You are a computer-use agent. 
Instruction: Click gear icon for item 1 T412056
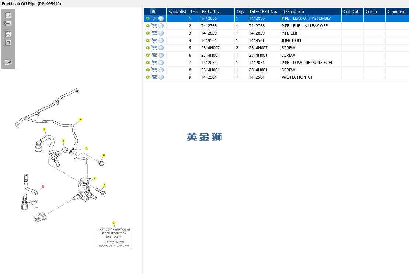(148, 18)
